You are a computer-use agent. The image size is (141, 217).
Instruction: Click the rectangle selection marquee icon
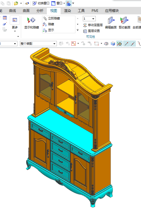point(97,44)
